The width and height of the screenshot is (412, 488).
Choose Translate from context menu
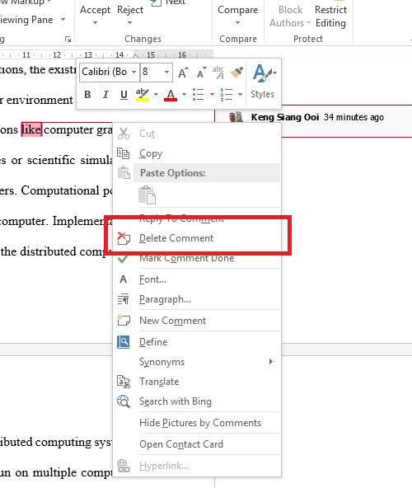[197, 382]
